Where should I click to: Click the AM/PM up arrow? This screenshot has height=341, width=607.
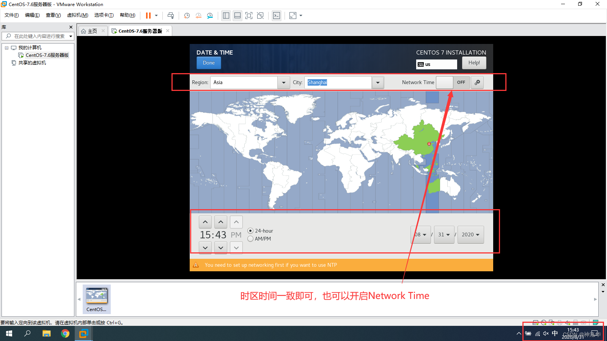click(x=236, y=222)
